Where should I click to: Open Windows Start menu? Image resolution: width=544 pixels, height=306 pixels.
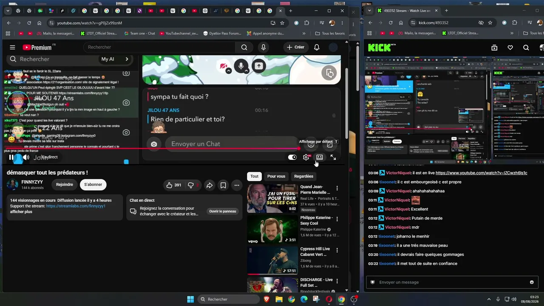click(190, 299)
